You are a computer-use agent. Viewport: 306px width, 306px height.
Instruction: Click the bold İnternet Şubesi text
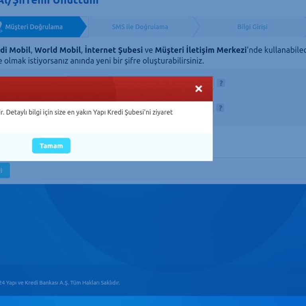pyautogui.click(x=114, y=50)
